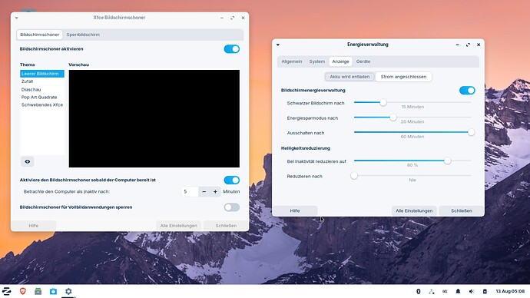The height and width of the screenshot is (298, 530).
Task: Click 'Alle Einstellungen' in Bildschirmschoner window
Action: tap(178, 226)
